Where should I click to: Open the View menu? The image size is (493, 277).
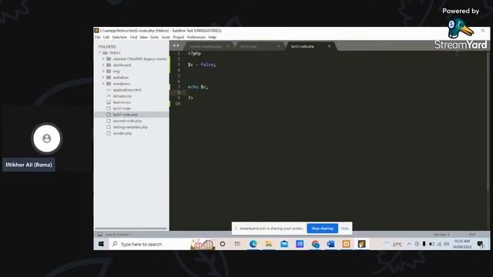[144, 37]
